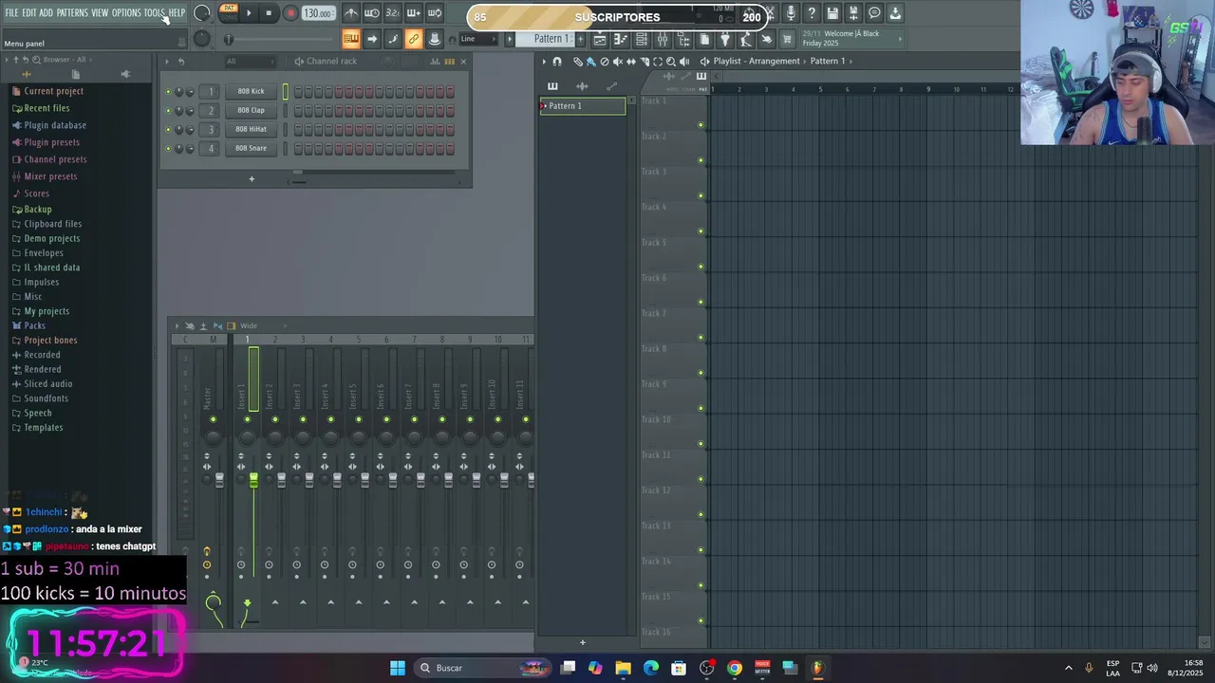Open the Line snap dropdown

tap(478, 39)
